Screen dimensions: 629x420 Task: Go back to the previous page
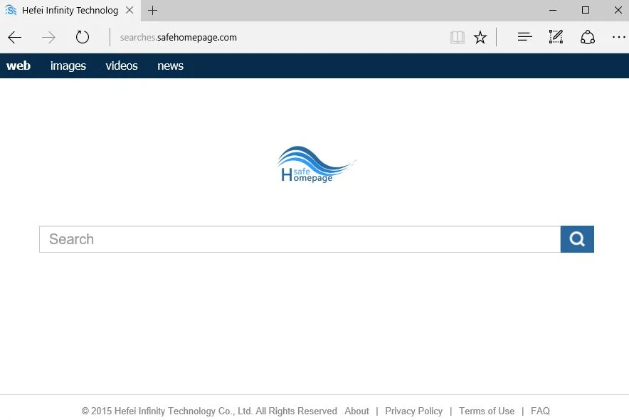(15, 37)
